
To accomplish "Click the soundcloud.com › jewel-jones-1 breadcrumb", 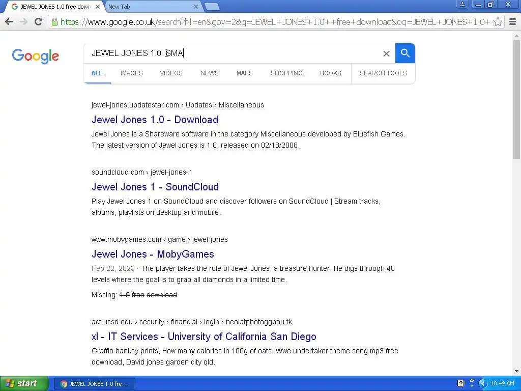I will [142, 172].
